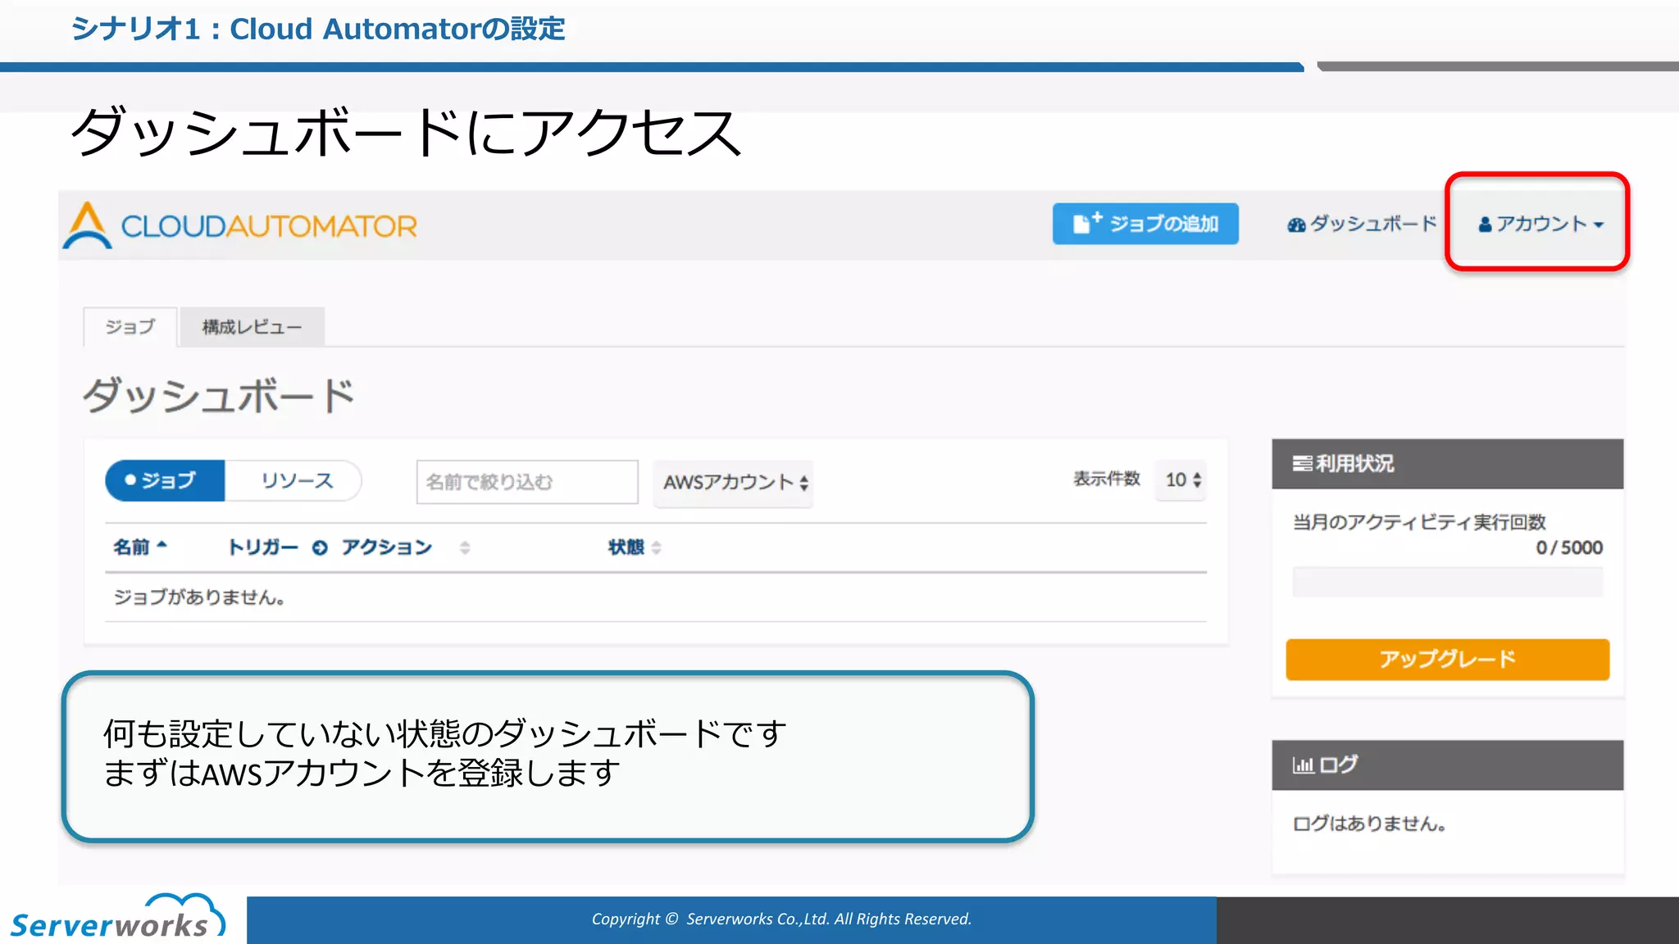Image resolution: width=1679 pixels, height=944 pixels.
Task: Open the 表示件数 10 selector
Action: coord(1181,479)
